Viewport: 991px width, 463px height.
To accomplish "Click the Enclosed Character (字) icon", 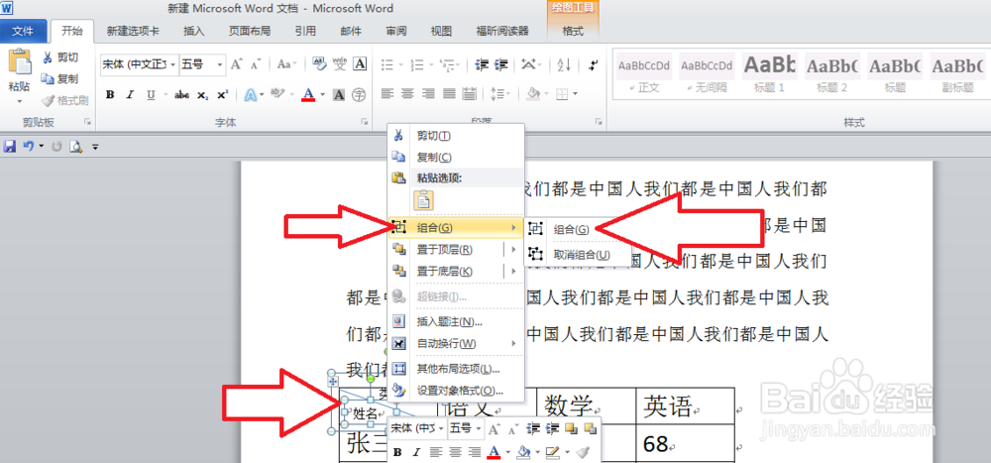I will tap(359, 95).
